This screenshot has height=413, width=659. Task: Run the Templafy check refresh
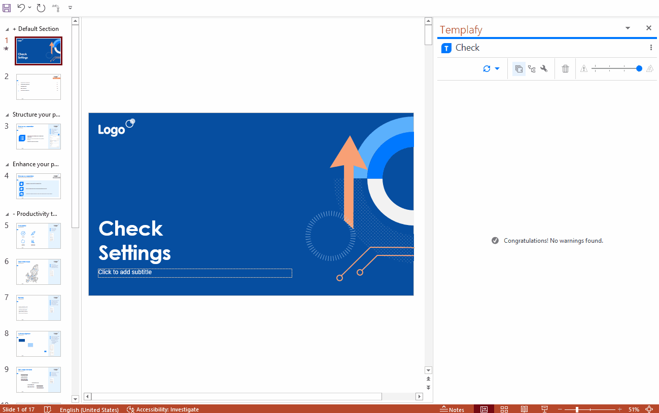(x=487, y=68)
